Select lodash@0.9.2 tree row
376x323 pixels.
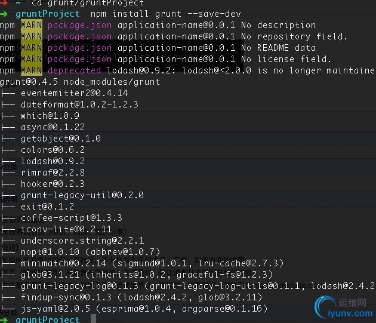pyautogui.click(x=53, y=161)
